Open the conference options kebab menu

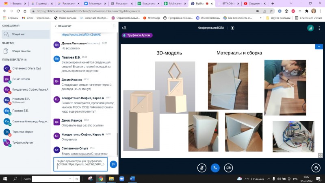(x=319, y=28)
